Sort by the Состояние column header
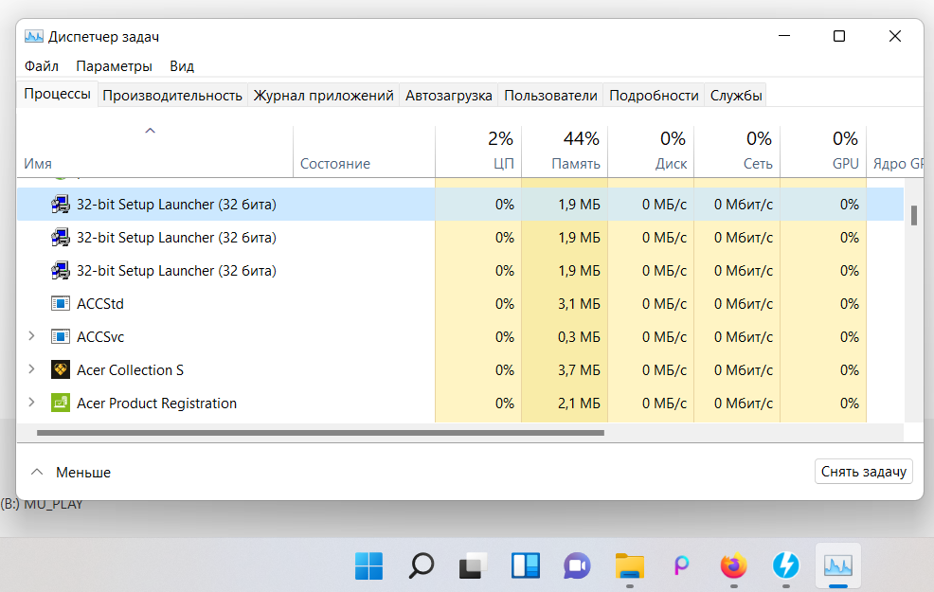The image size is (934, 592). [365, 152]
